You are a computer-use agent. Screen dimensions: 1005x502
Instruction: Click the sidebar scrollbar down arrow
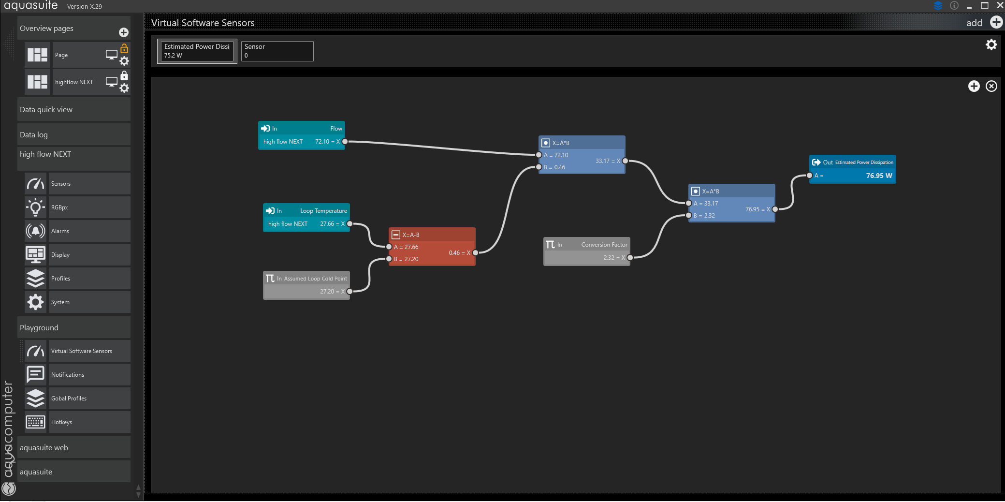tap(138, 495)
